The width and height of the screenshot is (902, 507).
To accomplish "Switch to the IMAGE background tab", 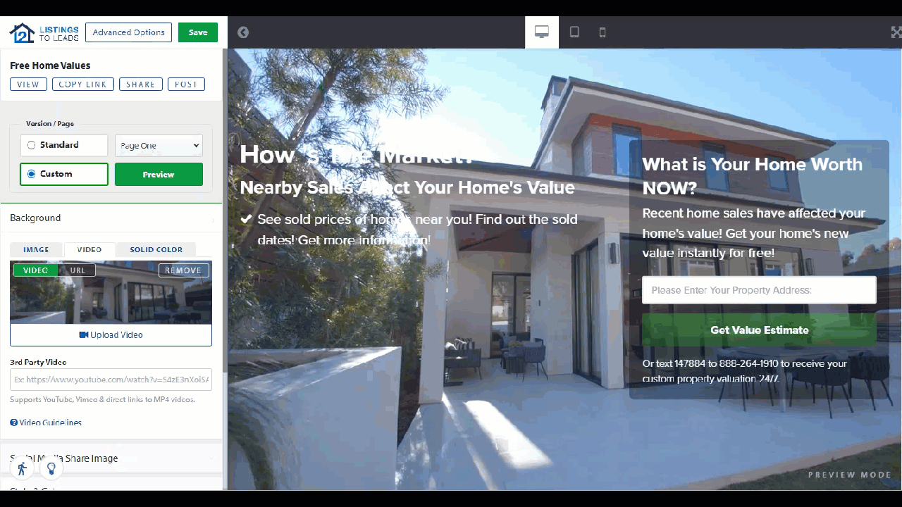I will [x=37, y=250].
